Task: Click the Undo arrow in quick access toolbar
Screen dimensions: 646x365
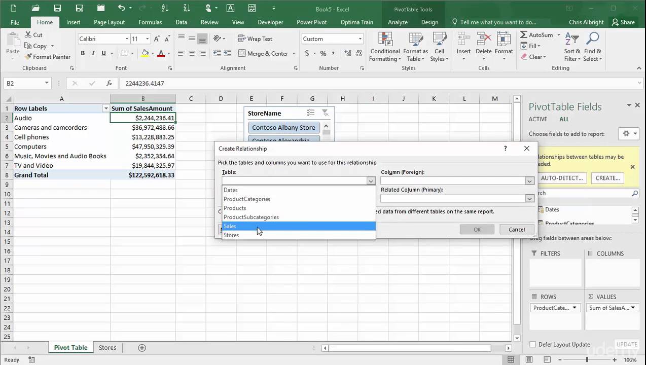Action: 121,8
